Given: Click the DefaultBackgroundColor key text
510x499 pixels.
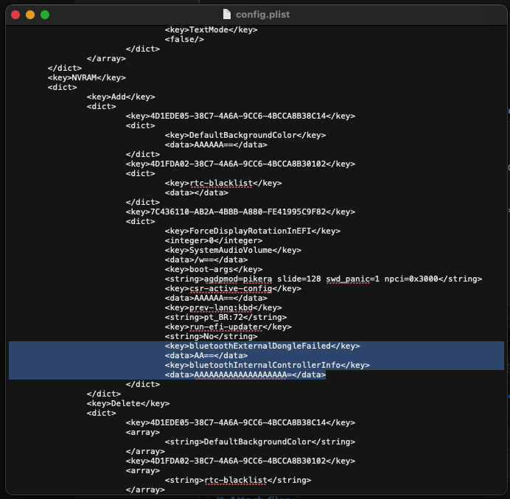Looking at the screenshot, I should click(x=245, y=135).
